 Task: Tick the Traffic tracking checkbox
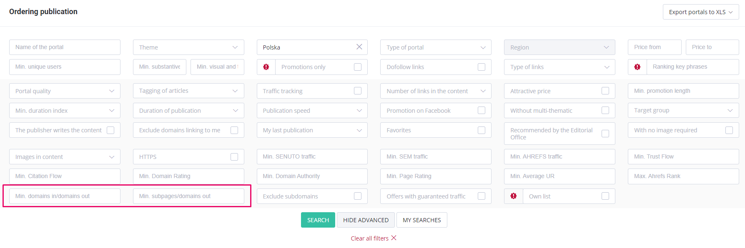[x=358, y=91]
